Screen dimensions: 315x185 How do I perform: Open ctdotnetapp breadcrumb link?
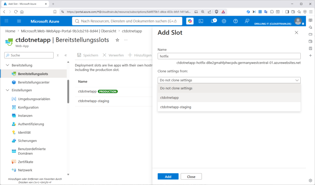point(132,31)
